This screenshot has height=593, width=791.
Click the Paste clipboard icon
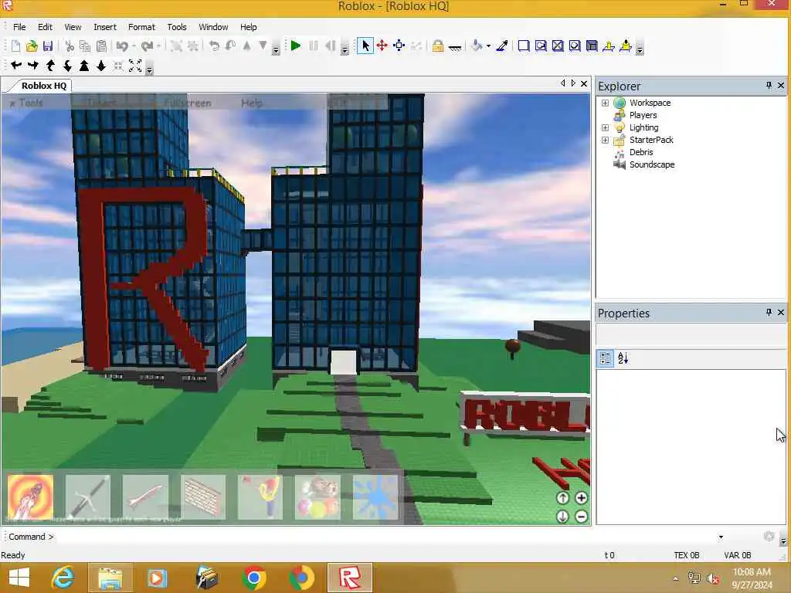point(101,46)
